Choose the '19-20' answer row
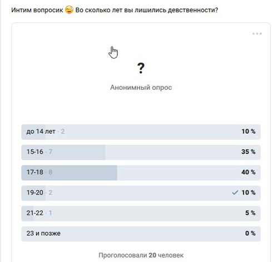Image resolution: width=278 pixels, height=262 pixels. [141, 193]
